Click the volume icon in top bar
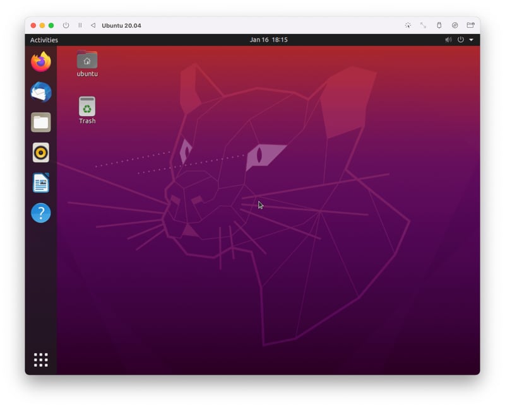The image size is (505, 408). 448,40
